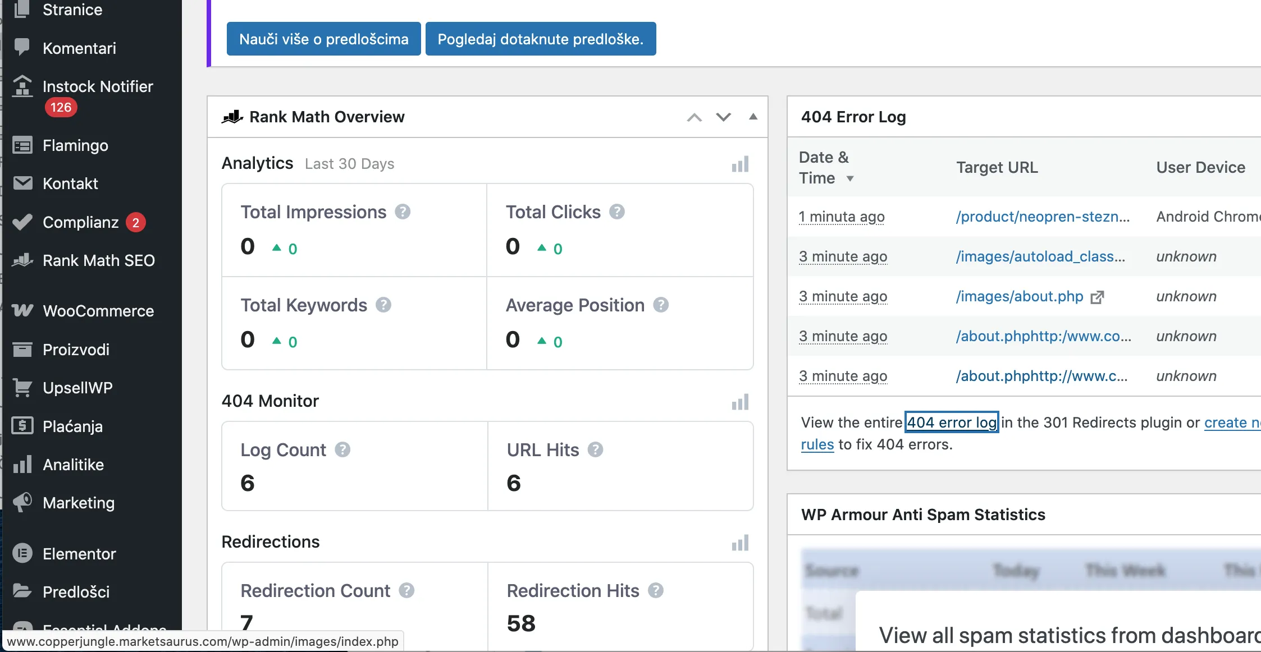The image size is (1261, 652).
Task: Click help icon next to Average Position
Action: pos(661,305)
